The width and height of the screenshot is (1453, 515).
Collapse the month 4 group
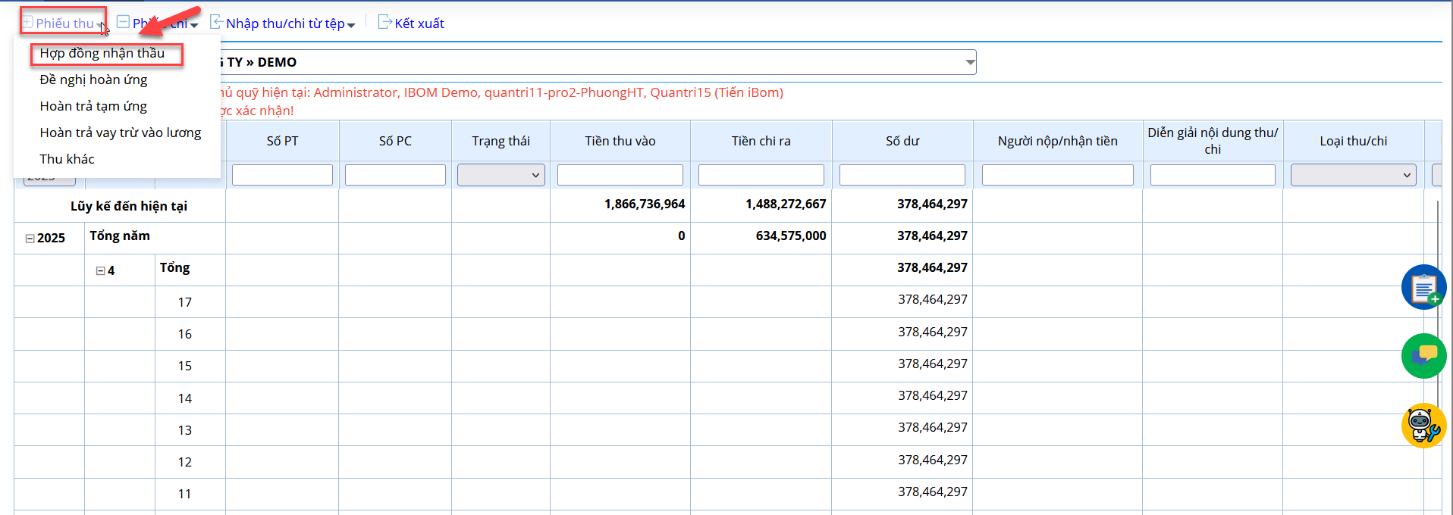click(100, 271)
